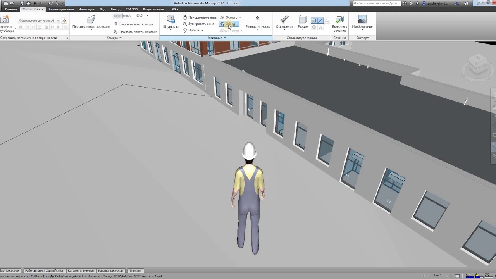This screenshot has width=496, height=279.
Task: Open the New file icon in quick access
Action: pyautogui.click(x=5, y=3)
